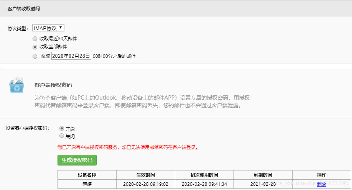Open the IMAP协议 protocol type dropdown
352x190 pixels.
[48, 28]
